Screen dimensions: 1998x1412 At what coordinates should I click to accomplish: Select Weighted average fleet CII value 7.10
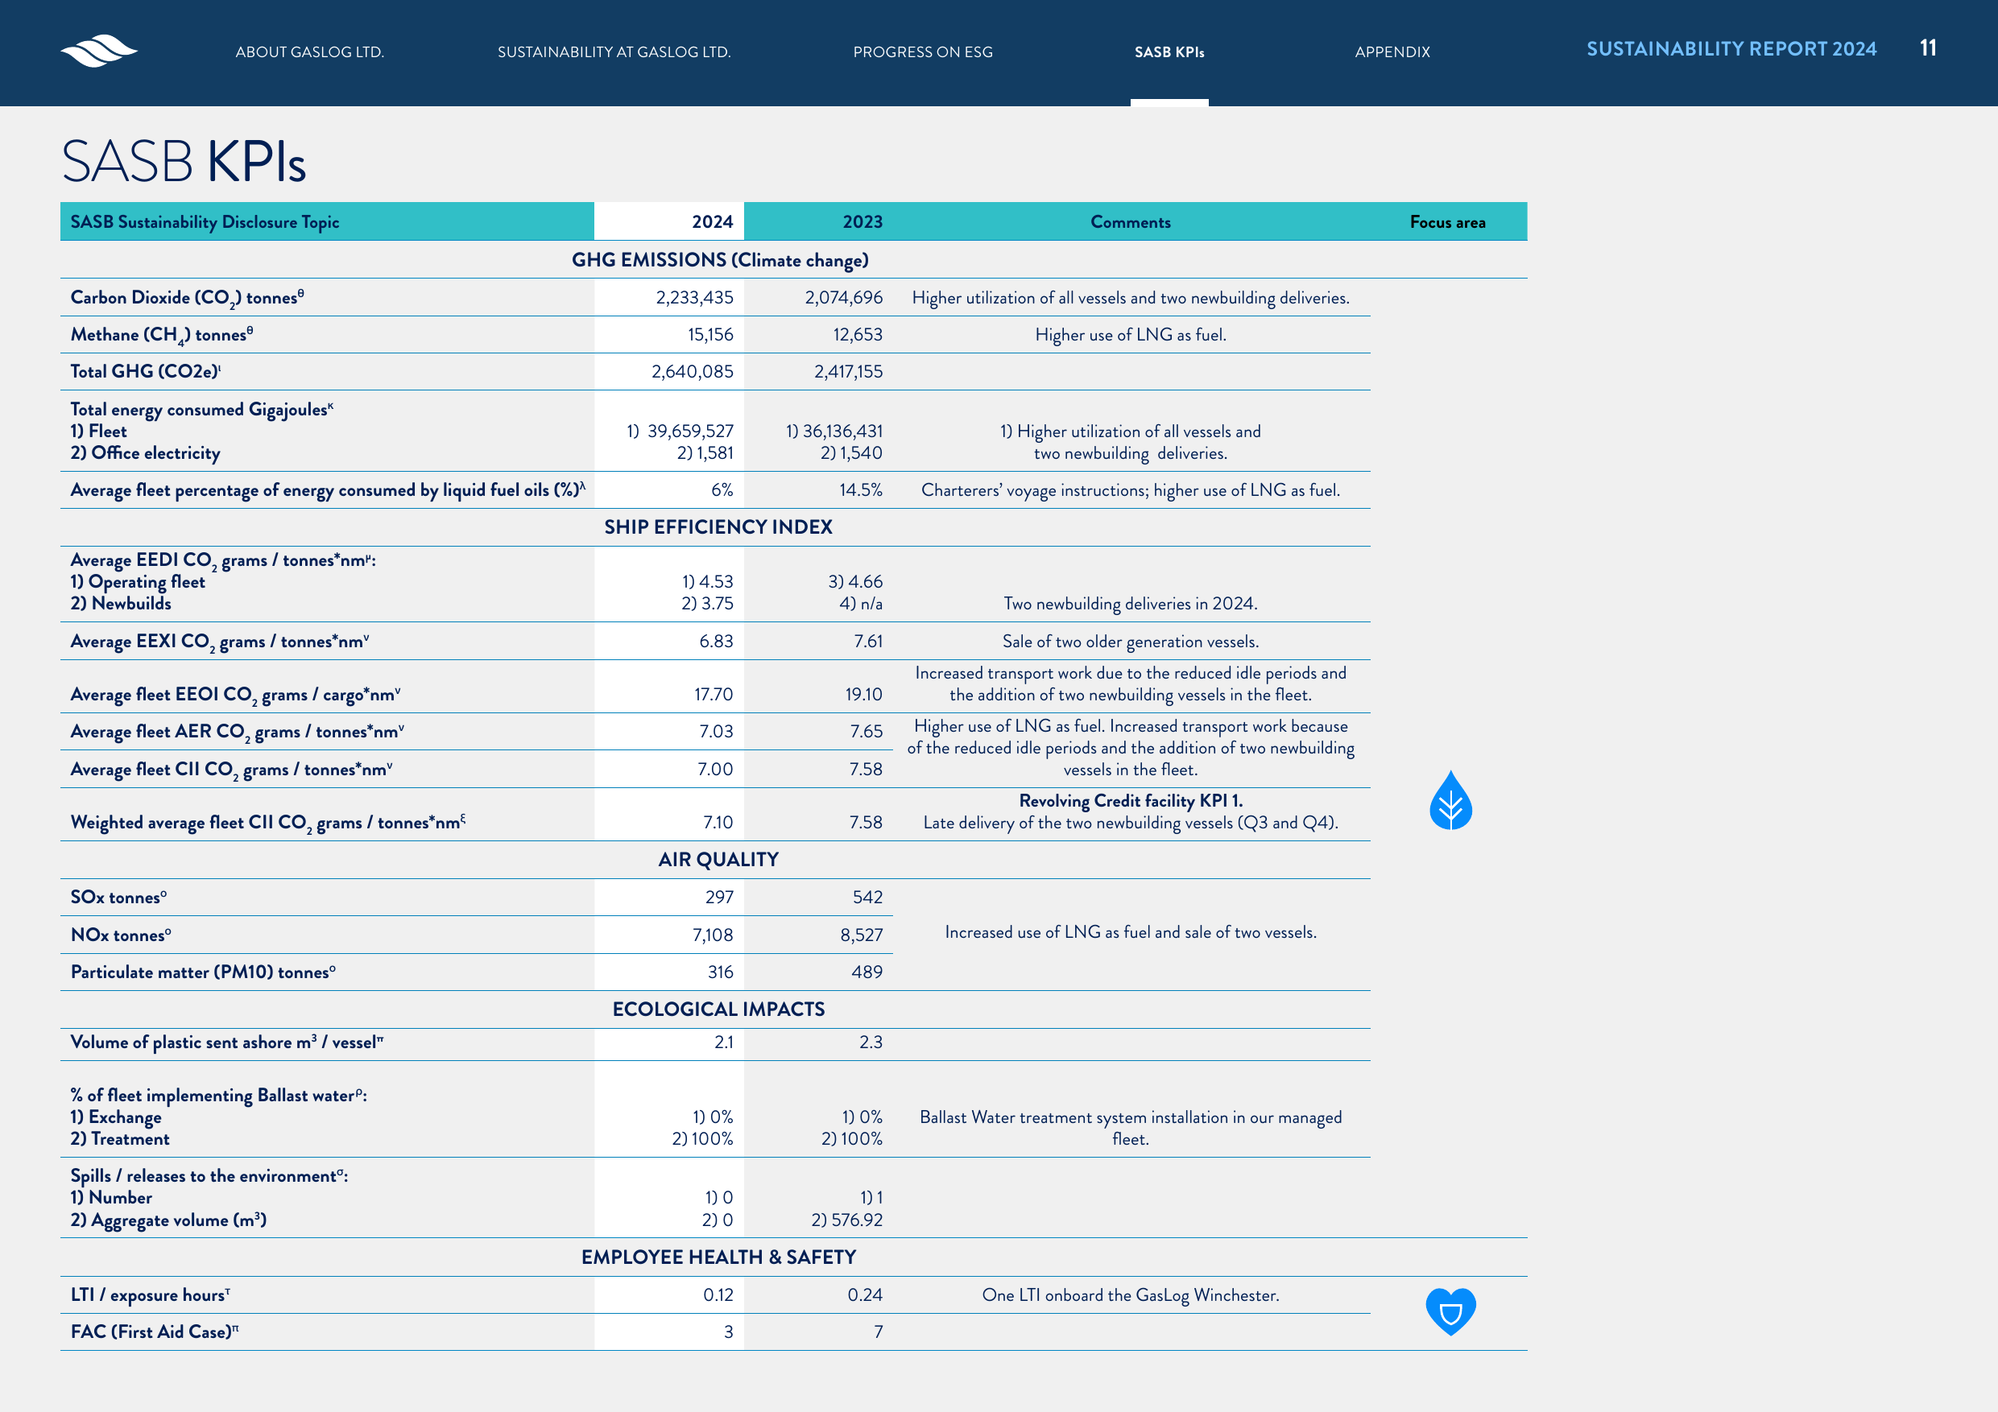717,822
